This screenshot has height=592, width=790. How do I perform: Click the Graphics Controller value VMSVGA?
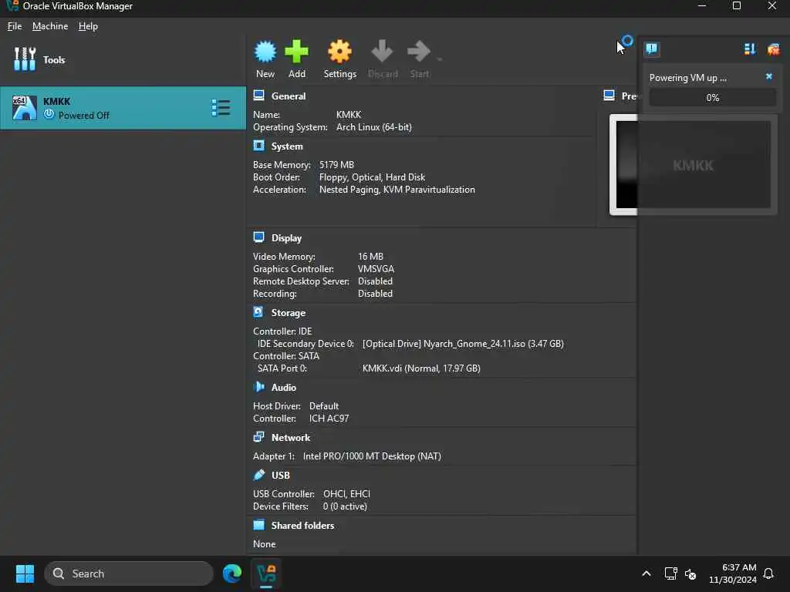pyautogui.click(x=376, y=269)
